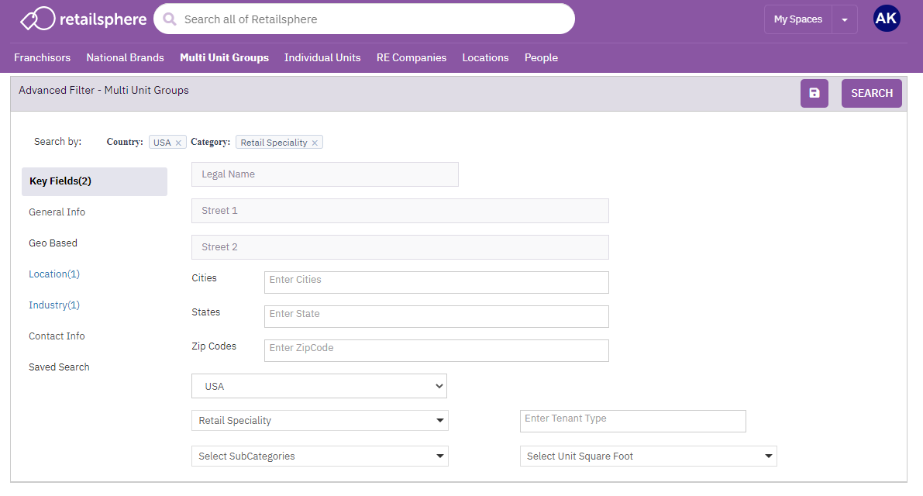Click the save filter disk icon

[x=814, y=93]
